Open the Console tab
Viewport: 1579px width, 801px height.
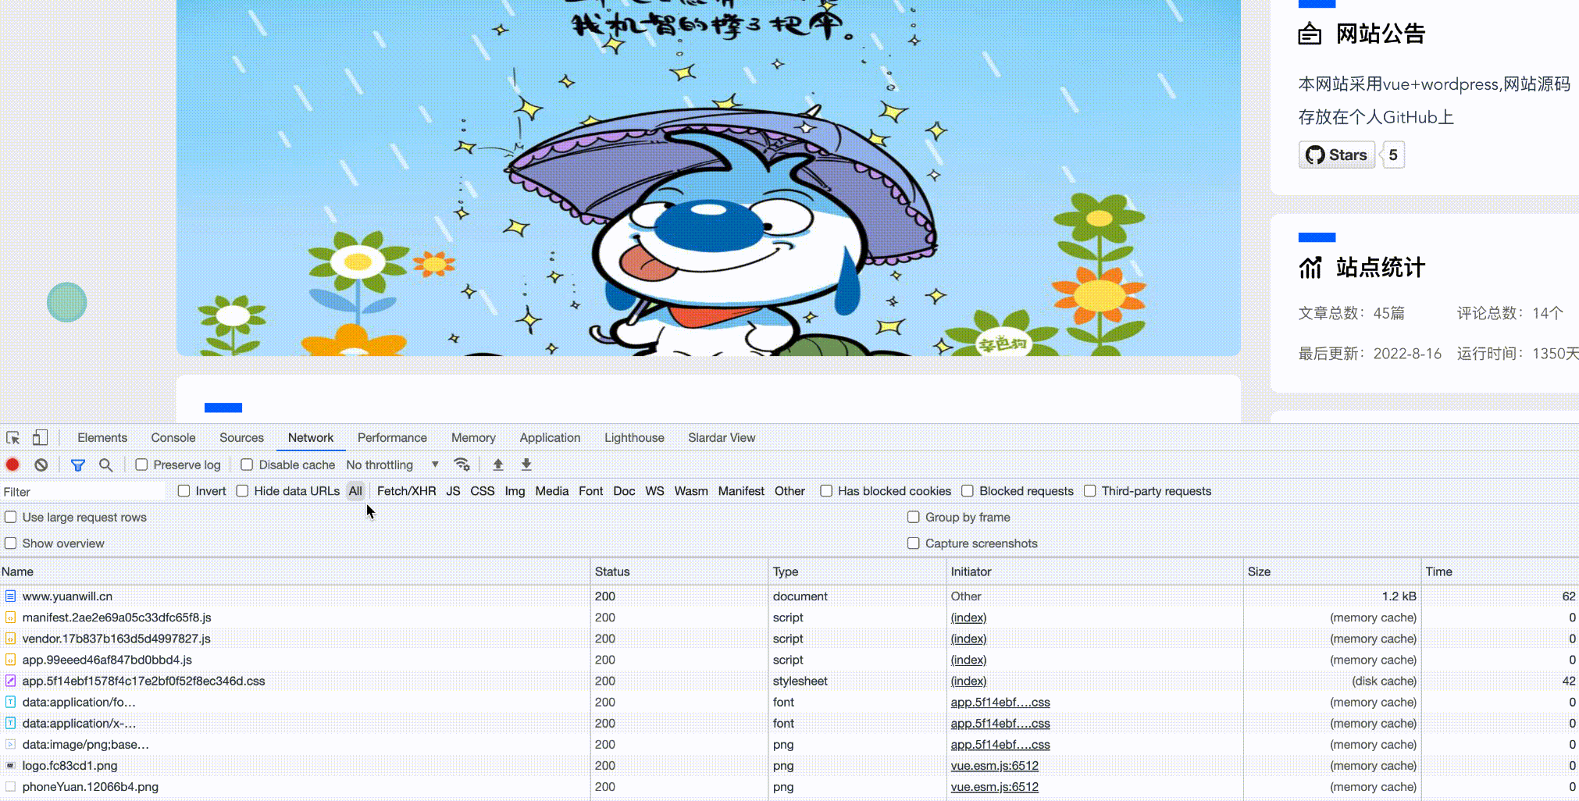tap(173, 438)
